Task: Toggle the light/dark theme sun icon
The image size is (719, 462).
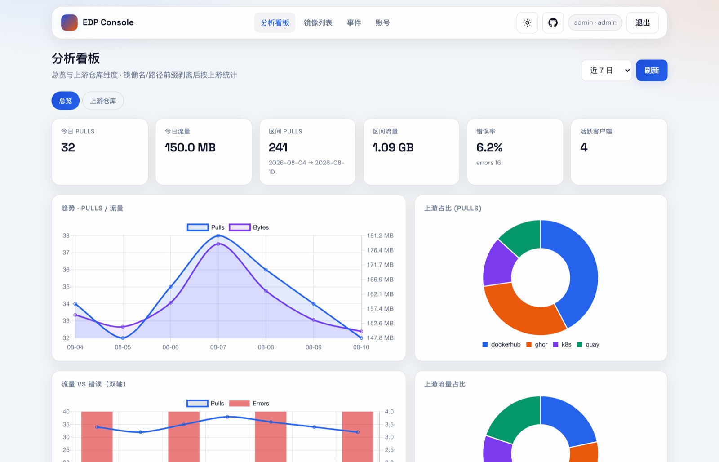Action: point(528,22)
